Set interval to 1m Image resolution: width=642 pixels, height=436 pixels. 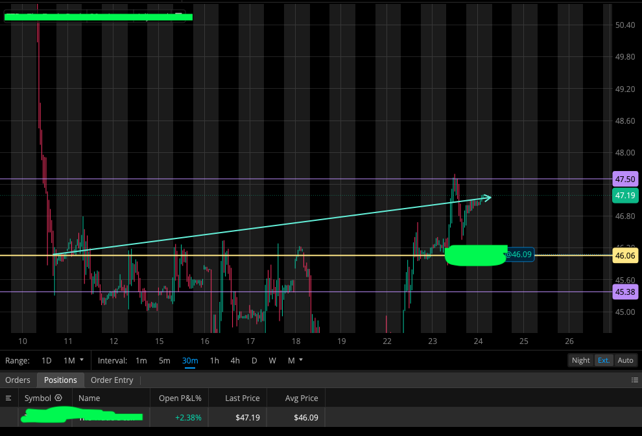[x=141, y=360]
